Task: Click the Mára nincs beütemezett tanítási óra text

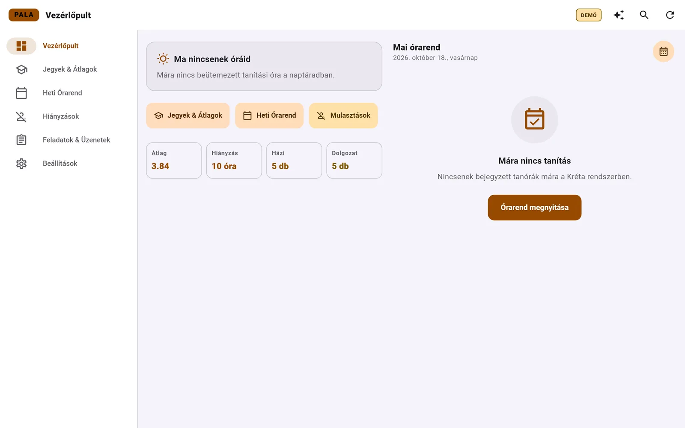Action: (246, 75)
